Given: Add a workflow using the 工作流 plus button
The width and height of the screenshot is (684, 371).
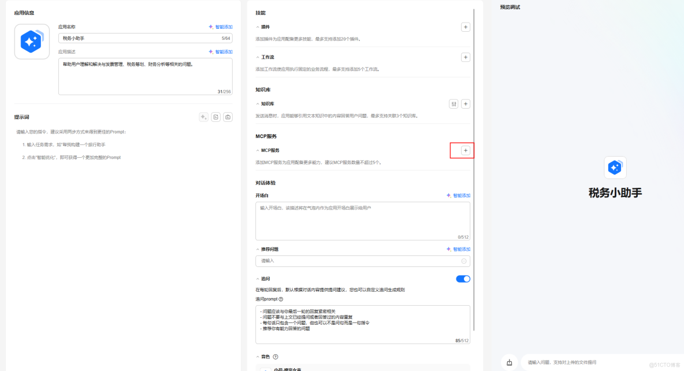Looking at the screenshot, I should click(466, 57).
